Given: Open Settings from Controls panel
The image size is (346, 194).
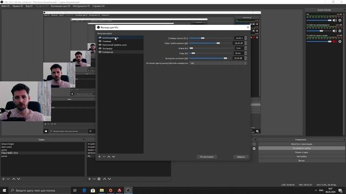Looking at the screenshot, I should (302, 156).
